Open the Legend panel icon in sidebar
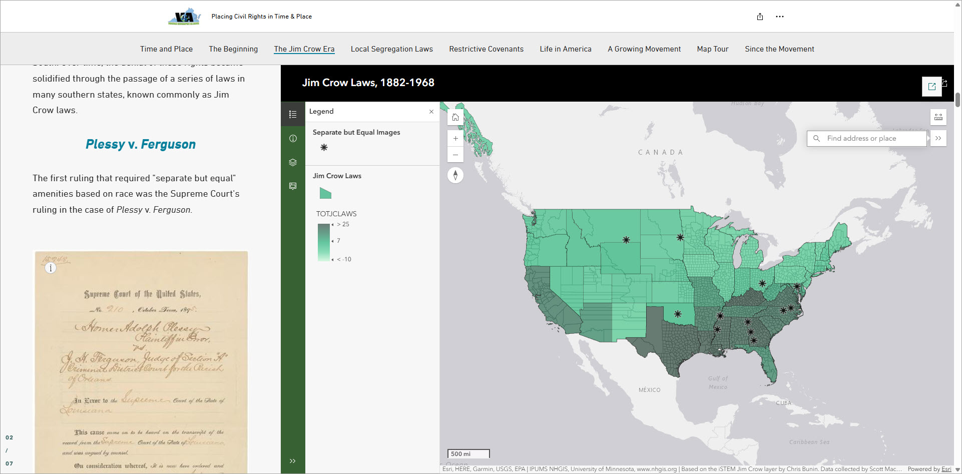Screen dimensions: 962x474 pyautogui.click(x=293, y=114)
